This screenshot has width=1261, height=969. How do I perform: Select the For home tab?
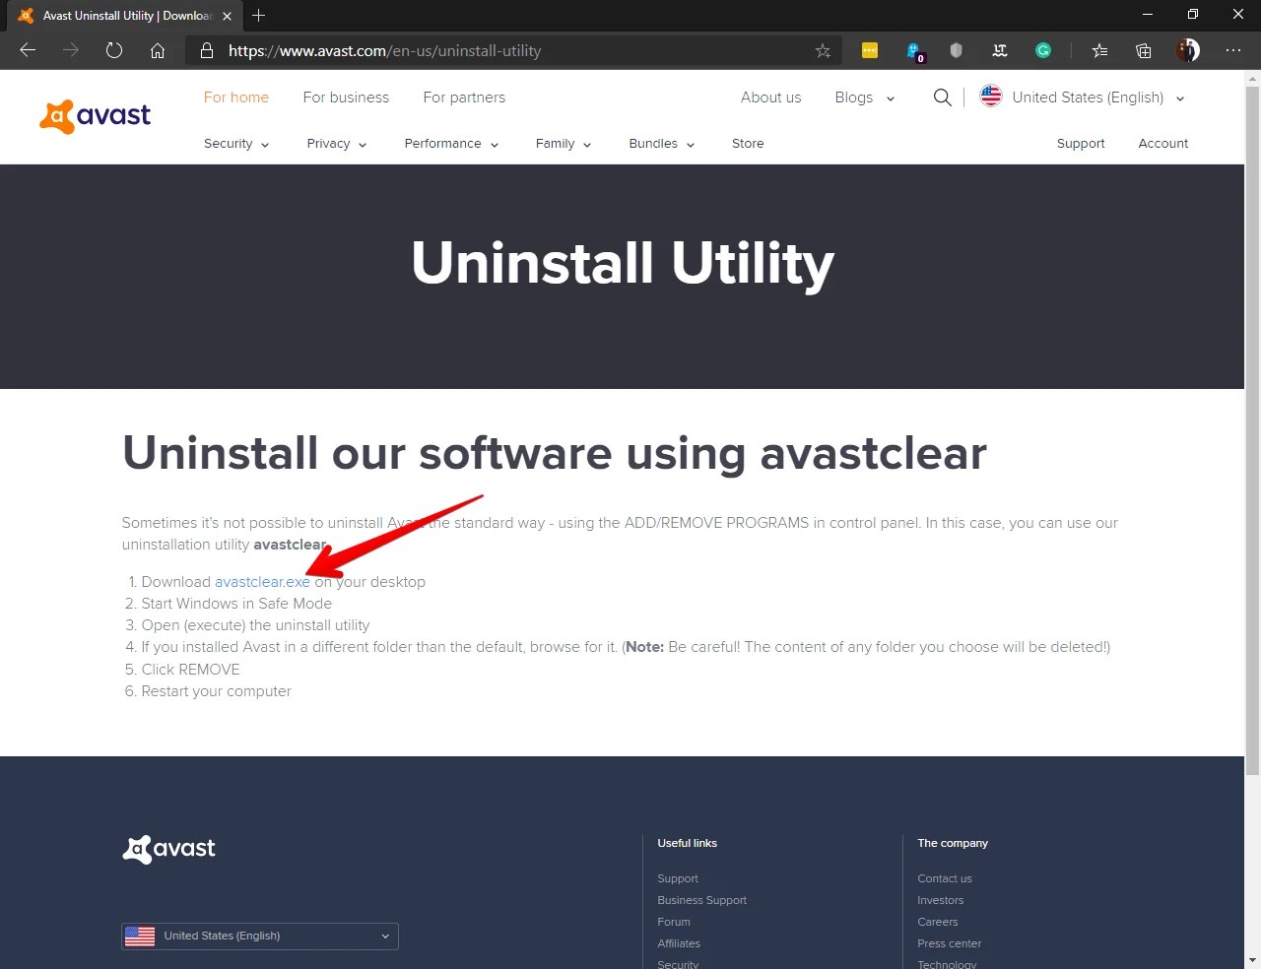(236, 97)
